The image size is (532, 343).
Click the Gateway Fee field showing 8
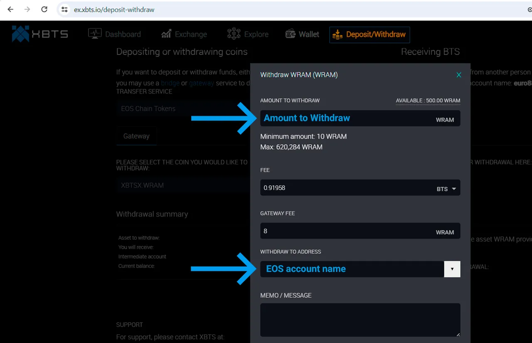pyautogui.click(x=360, y=231)
